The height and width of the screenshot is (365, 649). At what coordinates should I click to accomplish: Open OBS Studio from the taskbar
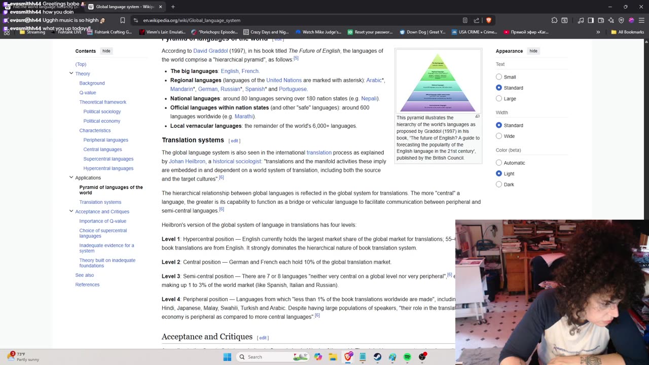click(x=422, y=357)
